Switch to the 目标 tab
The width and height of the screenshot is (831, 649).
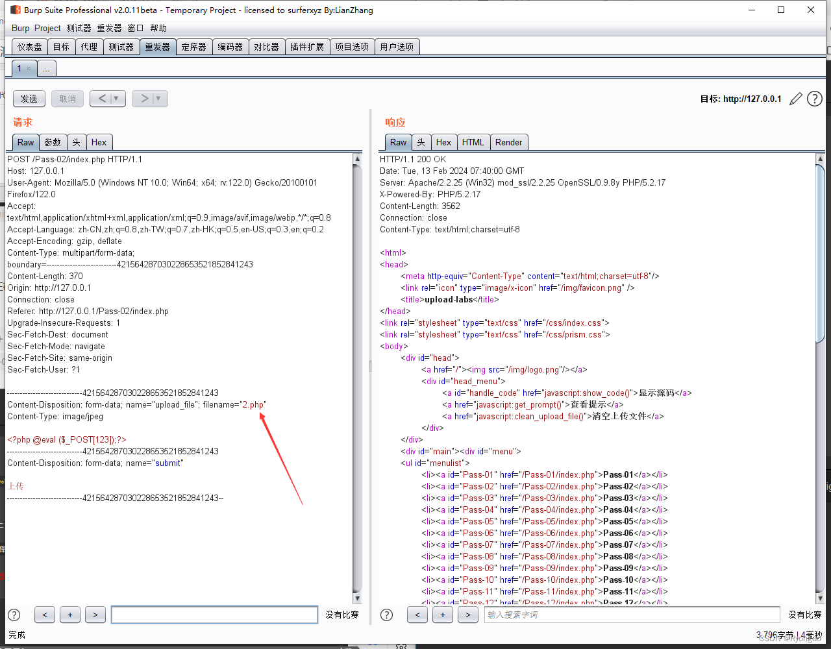coord(61,47)
